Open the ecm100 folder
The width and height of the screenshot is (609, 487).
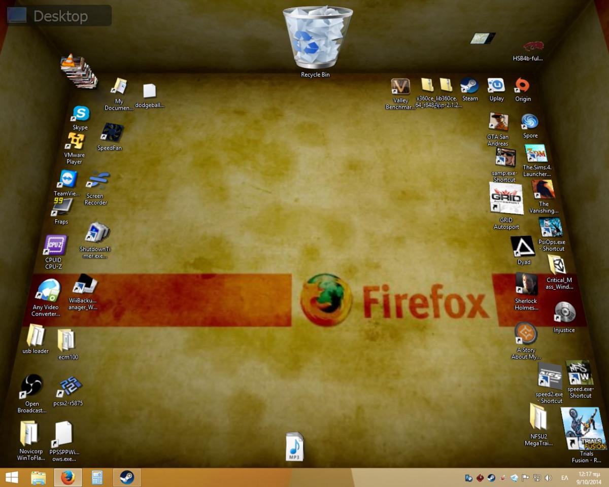66,340
